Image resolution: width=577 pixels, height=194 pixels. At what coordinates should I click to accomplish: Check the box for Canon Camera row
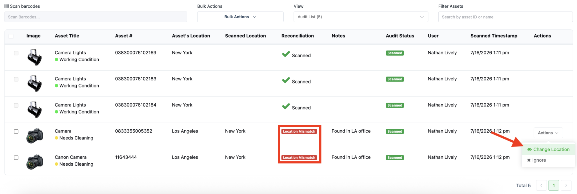pyautogui.click(x=16, y=158)
